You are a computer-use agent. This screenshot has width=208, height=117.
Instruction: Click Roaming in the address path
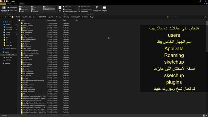[58, 17]
